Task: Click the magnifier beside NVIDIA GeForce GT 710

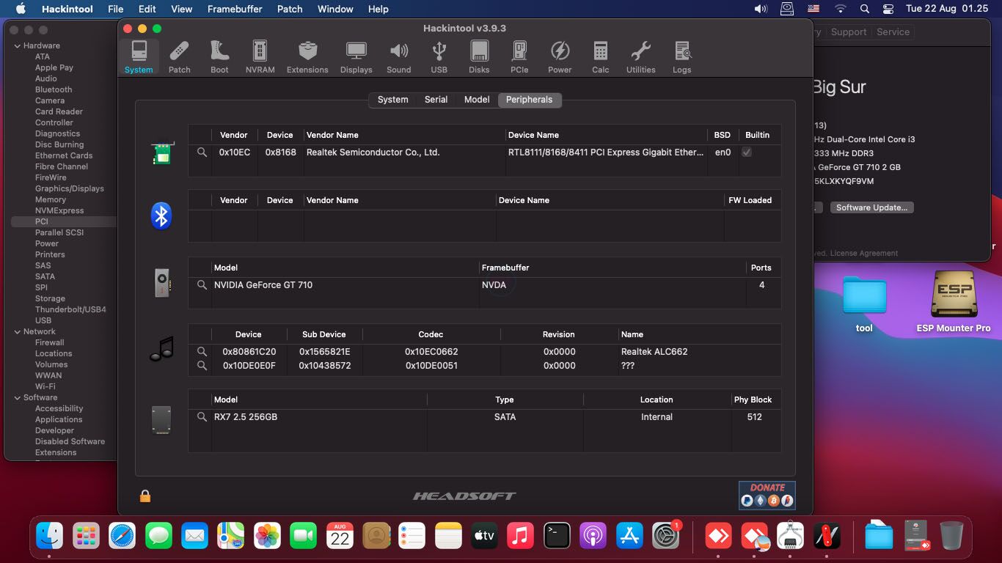Action: tap(202, 285)
